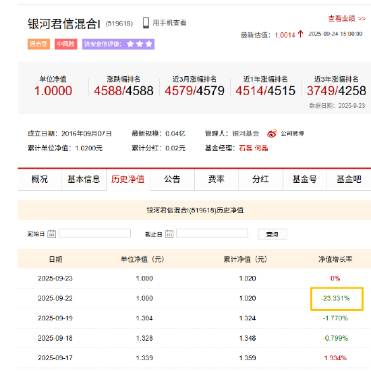
Task: Focus the 截止日 date input field
Action: [212, 233]
